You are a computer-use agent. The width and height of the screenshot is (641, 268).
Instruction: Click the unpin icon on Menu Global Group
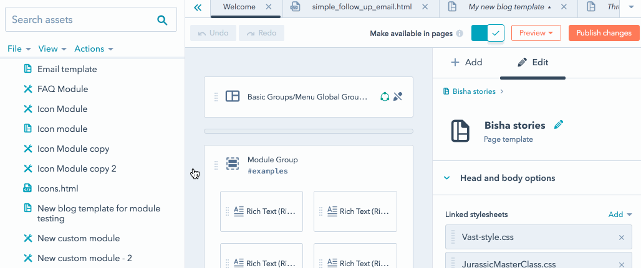tap(398, 96)
